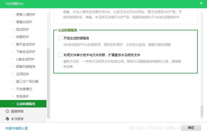Click the 木马查杀 horse icon

[7, 119]
